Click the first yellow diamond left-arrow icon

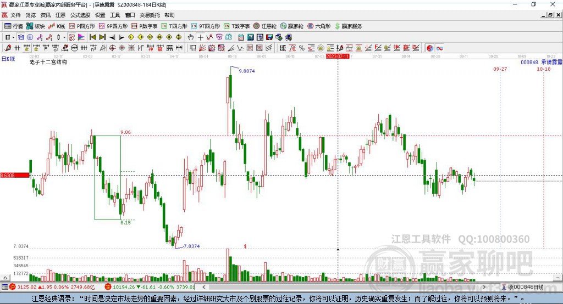click(131, 37)
